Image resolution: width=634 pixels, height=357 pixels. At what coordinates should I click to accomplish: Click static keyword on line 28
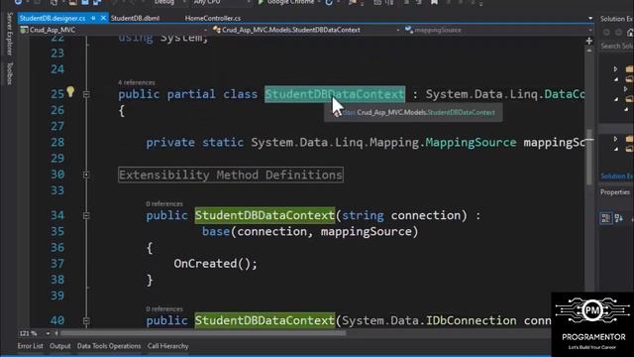223,143
